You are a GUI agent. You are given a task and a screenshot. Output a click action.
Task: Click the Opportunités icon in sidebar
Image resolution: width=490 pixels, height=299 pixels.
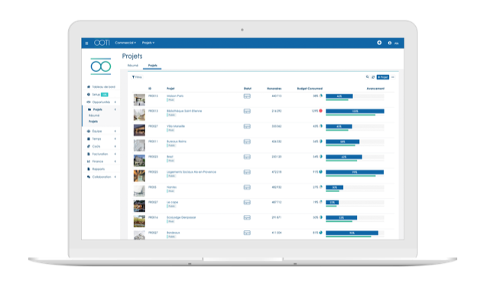(x=89, y=102)
